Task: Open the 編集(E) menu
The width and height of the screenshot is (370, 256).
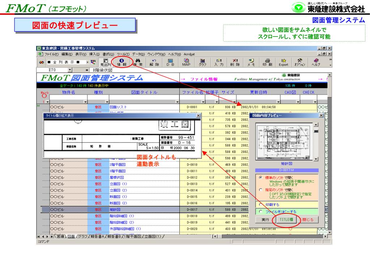Action: tap(67, 54)
